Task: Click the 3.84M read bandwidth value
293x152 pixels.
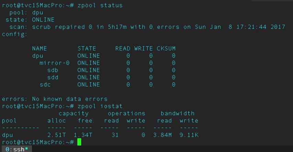Action: 162,135
